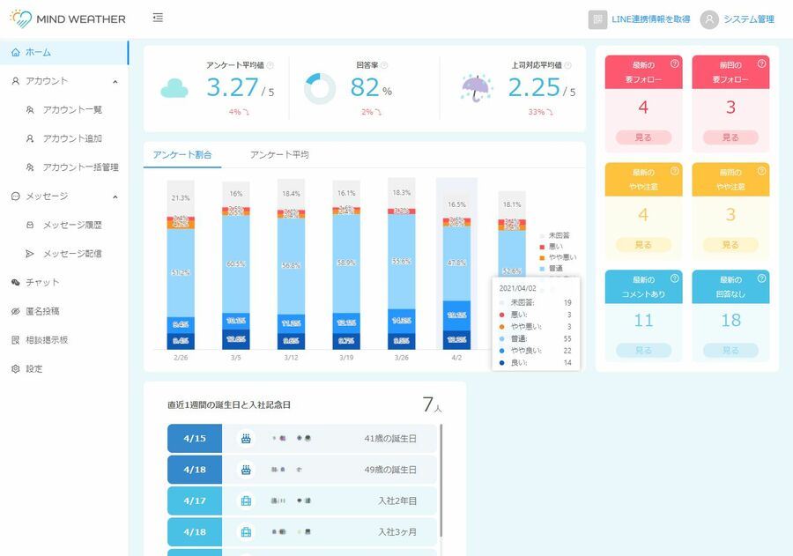Click the help icon on 最新の要フォロー card

675,63
